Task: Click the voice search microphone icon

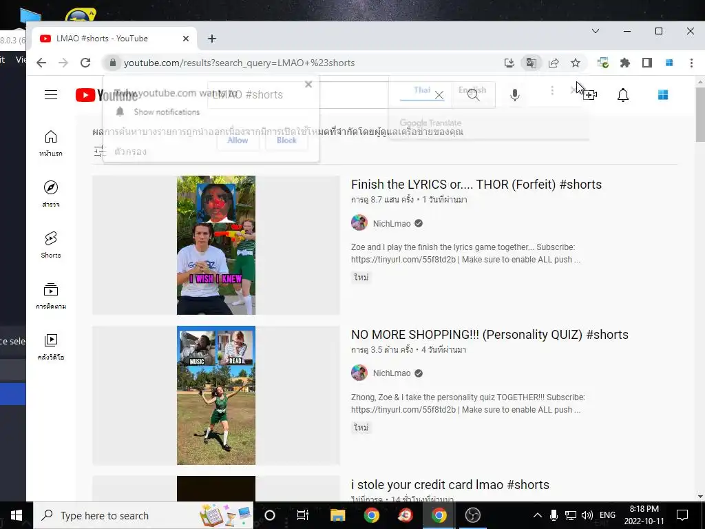Action: point(515,95)
